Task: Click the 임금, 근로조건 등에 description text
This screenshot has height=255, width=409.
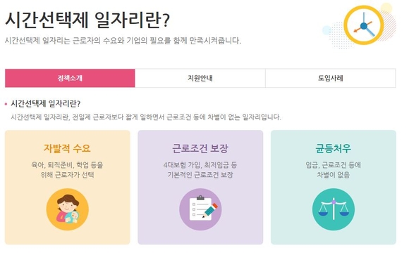Action: 334,170
